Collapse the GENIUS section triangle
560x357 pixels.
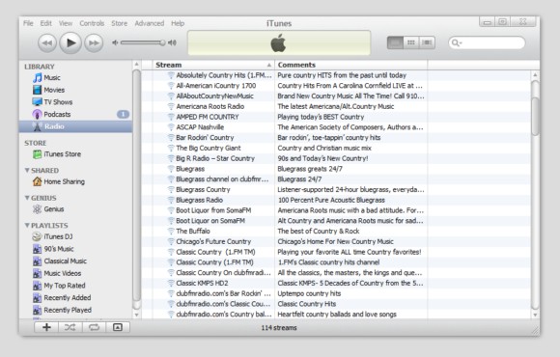(x=27, y=198)
